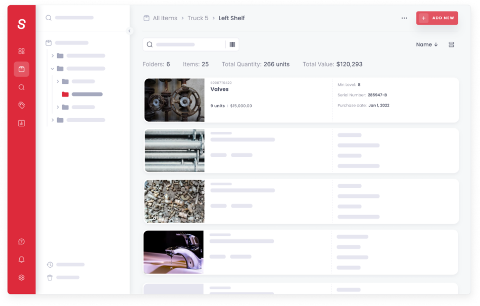Click the ADD NEW button
The image size is (480, 306).
tap(437, 18)
